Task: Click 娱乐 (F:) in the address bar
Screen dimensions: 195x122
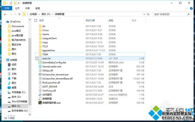Action: click(46, 14)
